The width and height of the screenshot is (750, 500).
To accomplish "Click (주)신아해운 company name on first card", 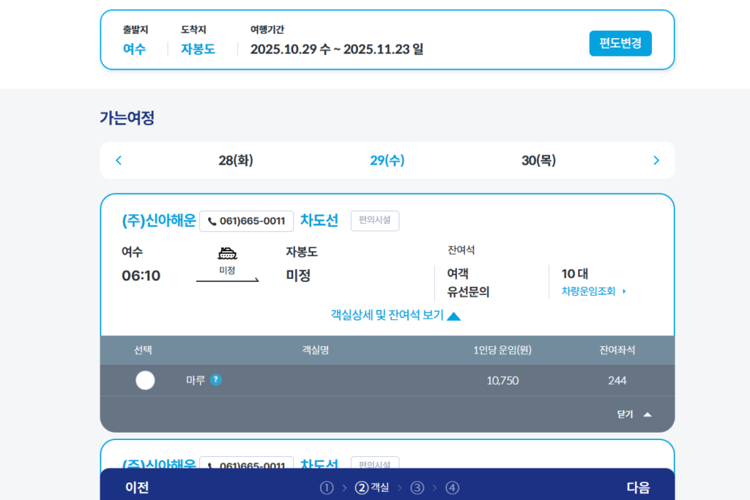I will (x=159, y=220).
